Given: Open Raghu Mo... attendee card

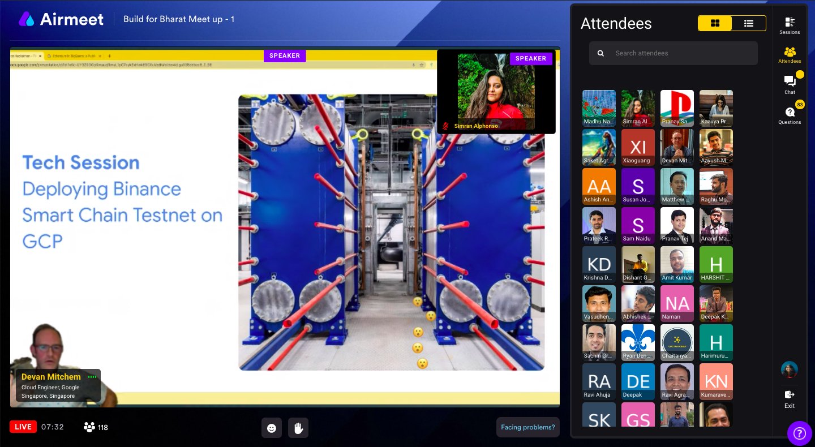Looking at the screenshot, I should [x=716, y=186].
